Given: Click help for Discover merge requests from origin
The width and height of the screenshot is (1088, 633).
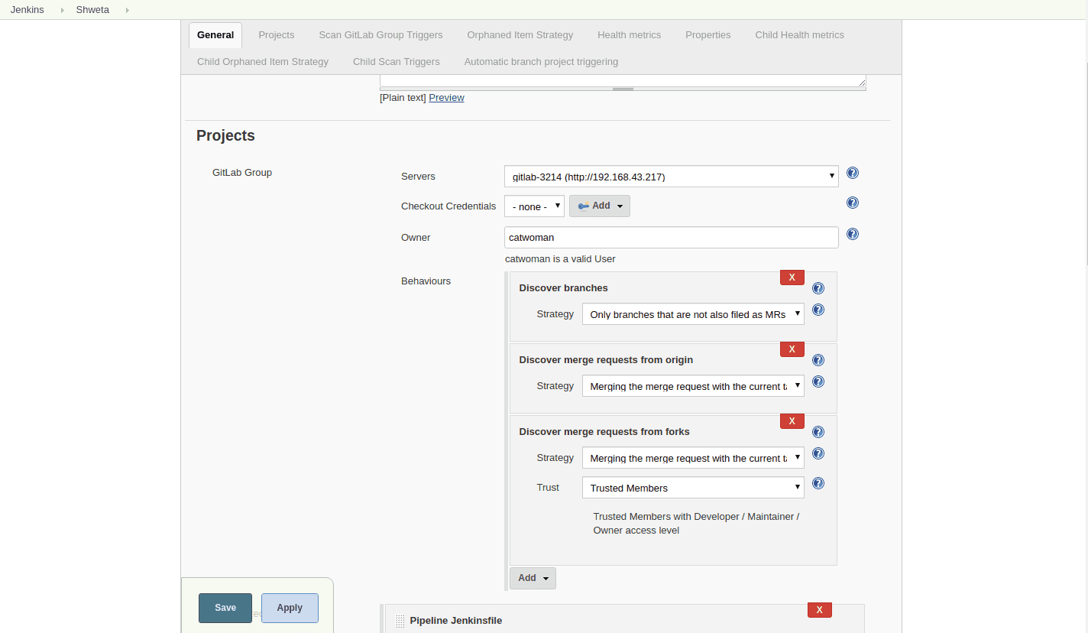Looking at the screenshot, I should 818,360.
